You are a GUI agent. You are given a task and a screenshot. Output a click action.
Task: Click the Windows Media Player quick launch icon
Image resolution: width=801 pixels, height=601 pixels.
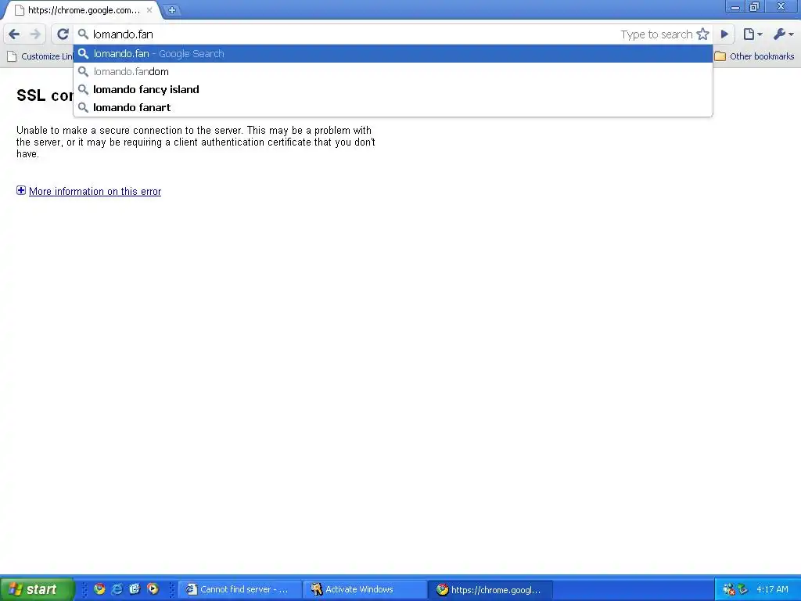pos(153,589)
